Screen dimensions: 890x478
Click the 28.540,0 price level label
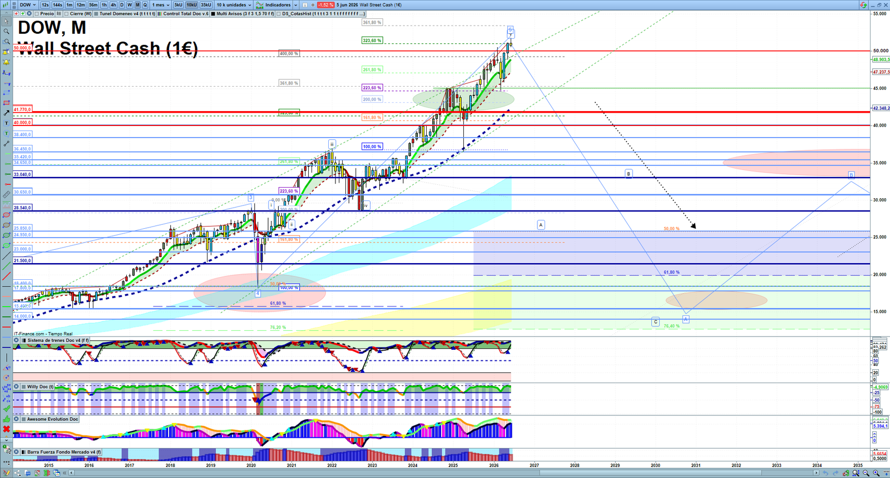coord(22,208)
